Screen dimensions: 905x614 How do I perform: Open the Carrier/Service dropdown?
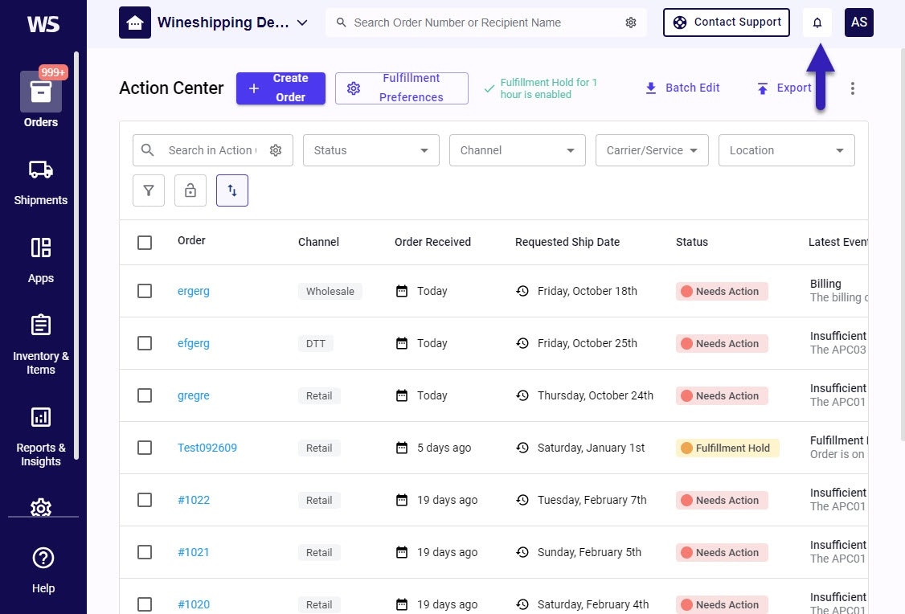click(x=652, y=150)
